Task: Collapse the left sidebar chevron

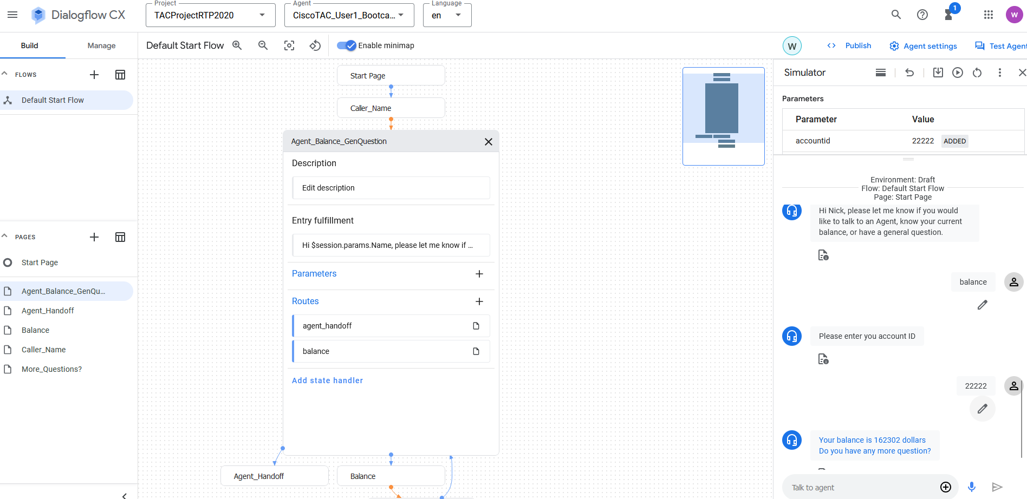Action: pyautogui.click(x=125, y=495)
